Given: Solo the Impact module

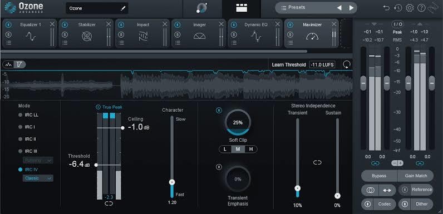Looking at the screenshot, I should [x=121, y=34].
